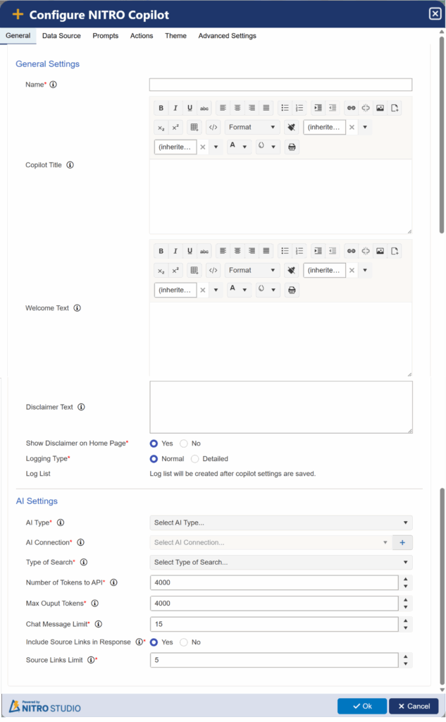Open the Prompts tab
The image size is (446, 722).
tap(106, 36)
